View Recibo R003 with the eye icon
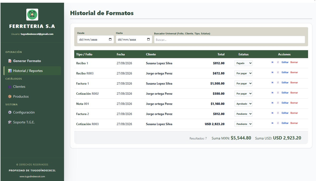The height and width of the screenshot is (181, 316). pyautogui.click(x=272, y=72)
